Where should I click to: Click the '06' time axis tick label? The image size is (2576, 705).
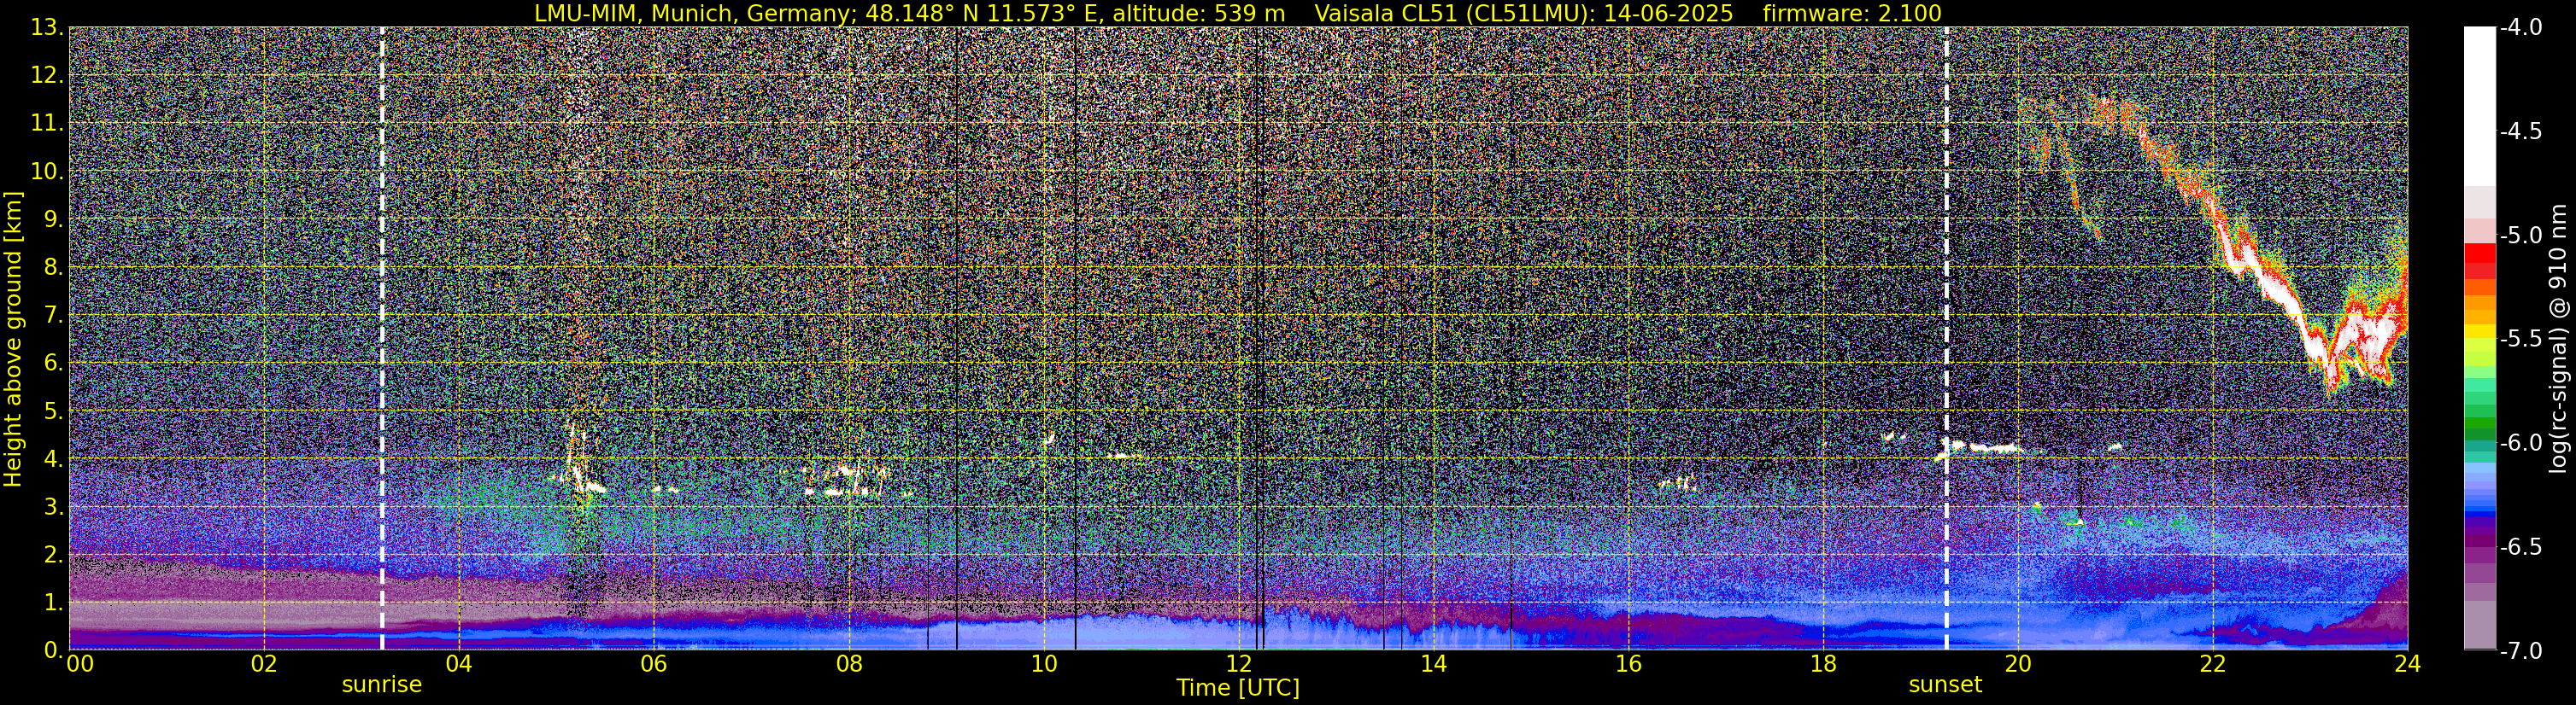pos(653,664)
